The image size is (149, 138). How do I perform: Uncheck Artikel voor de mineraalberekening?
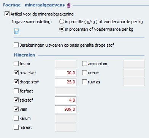(7, 14)
